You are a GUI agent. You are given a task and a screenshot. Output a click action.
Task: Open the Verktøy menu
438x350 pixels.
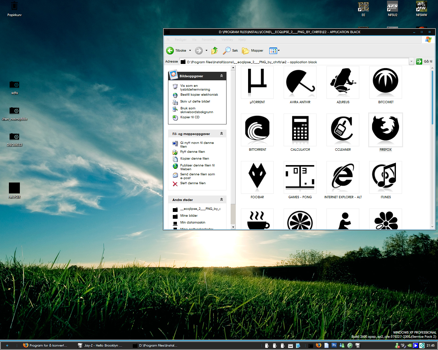227,40
